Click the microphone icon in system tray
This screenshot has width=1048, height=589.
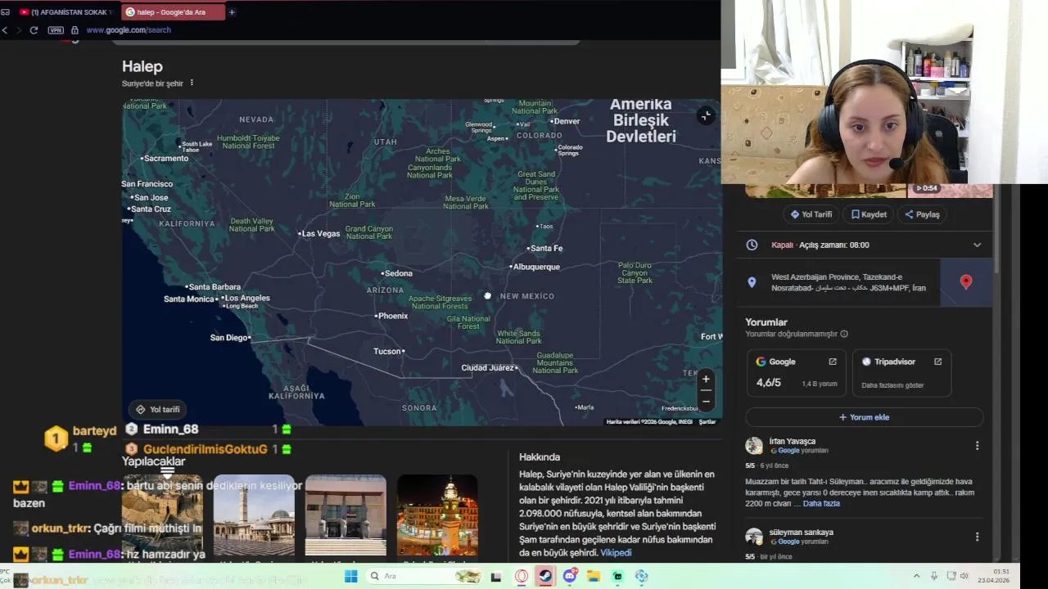[934, 577]
